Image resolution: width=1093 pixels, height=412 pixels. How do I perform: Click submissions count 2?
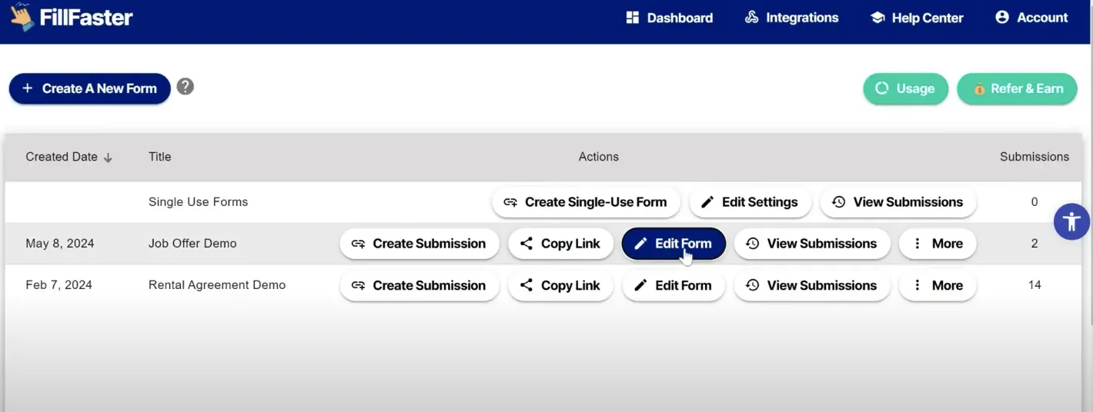[1035, 244]
